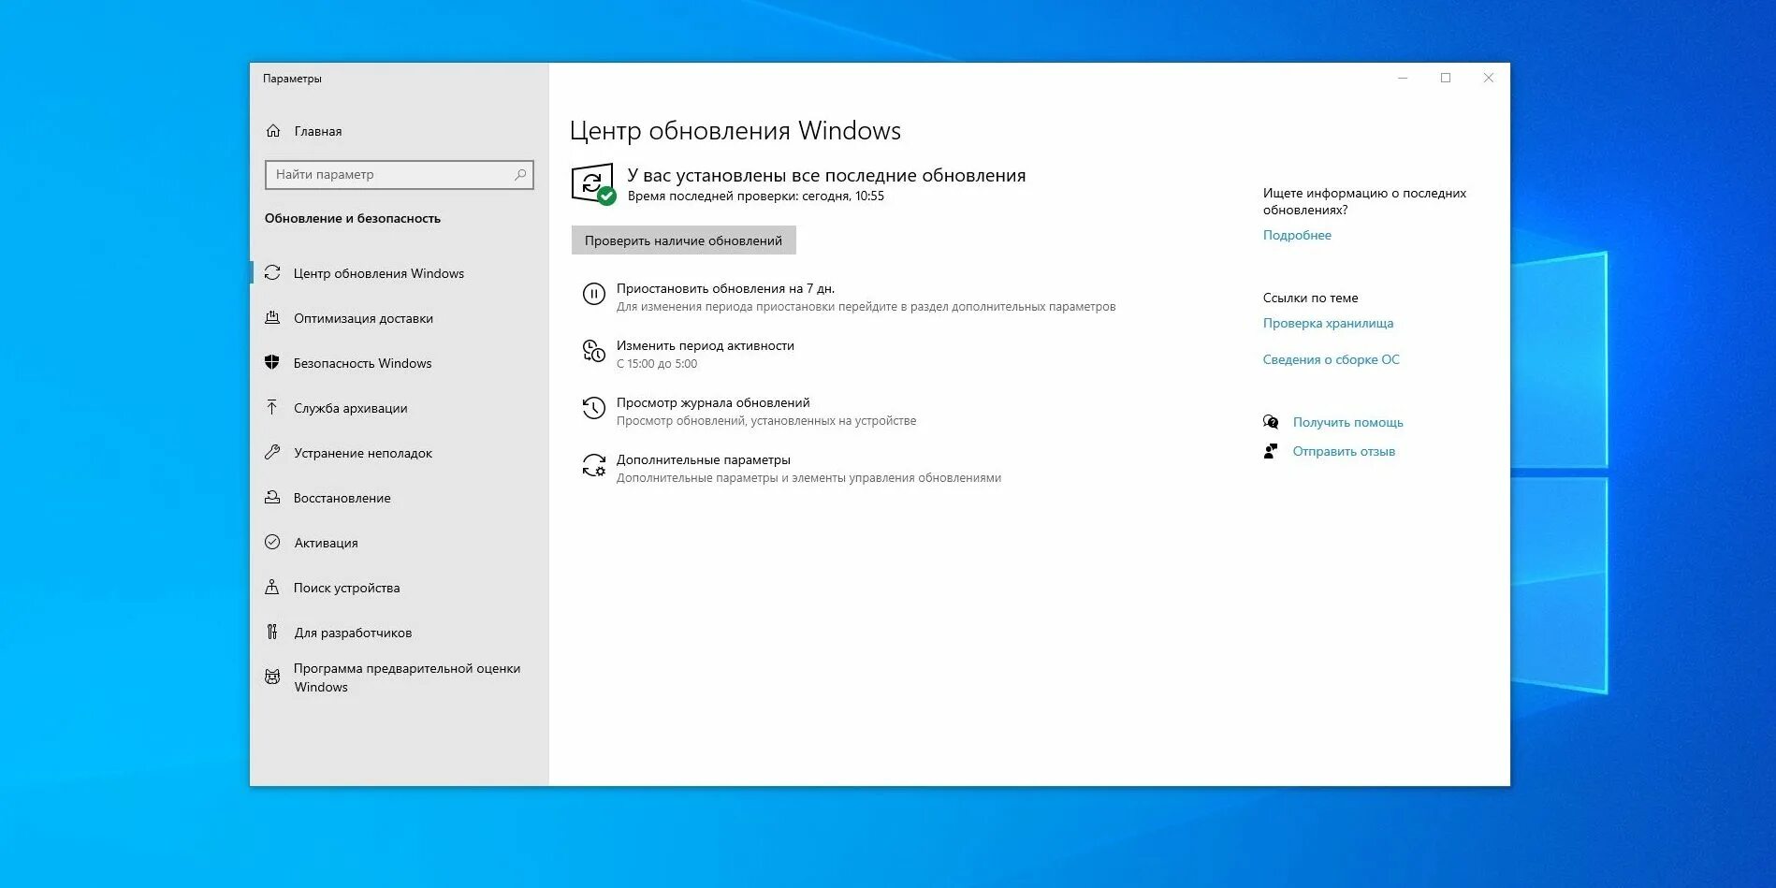Minimize the Параметры window

1403,78
